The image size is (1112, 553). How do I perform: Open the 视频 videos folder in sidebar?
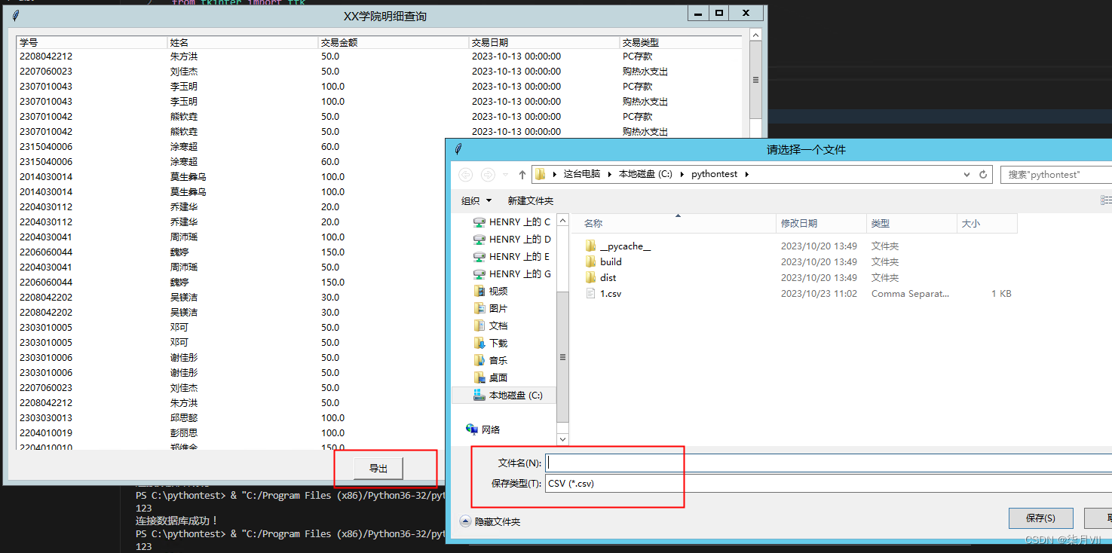pos(491,292)
